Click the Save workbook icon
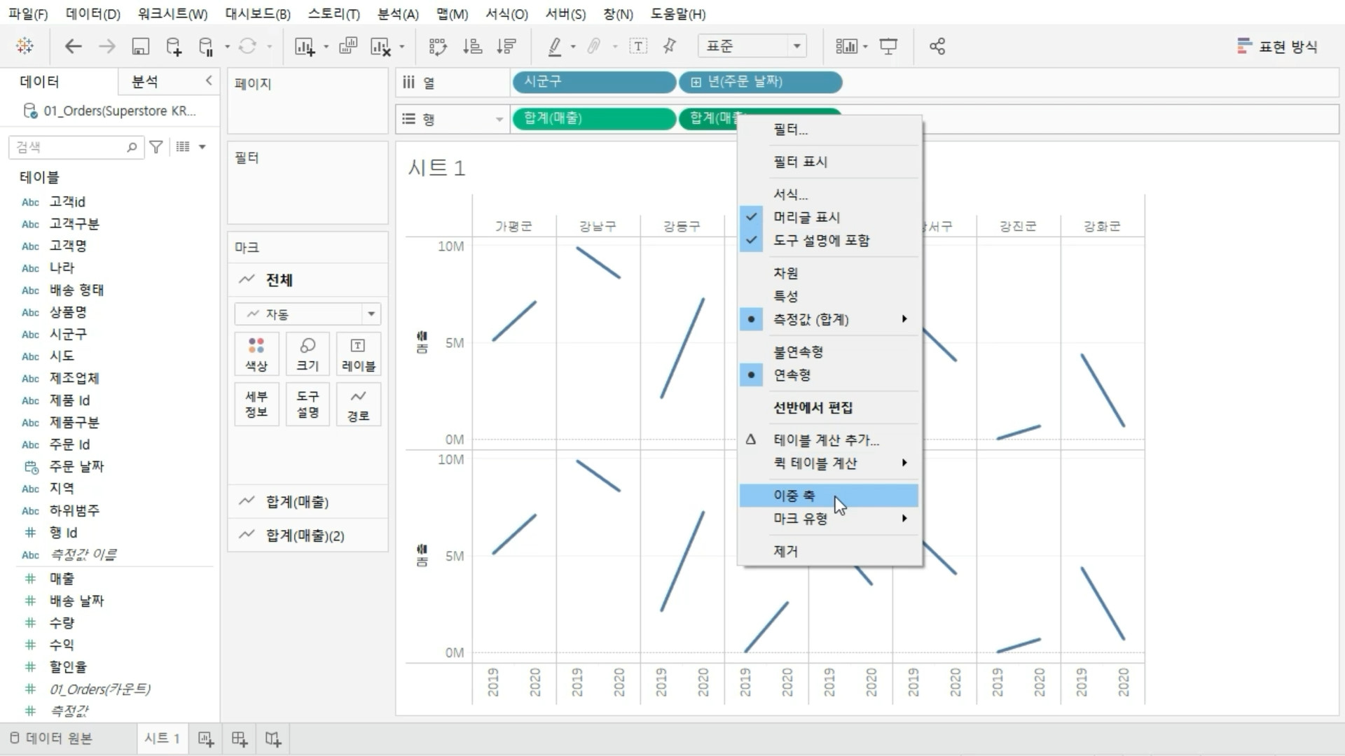This screenshot has width=1345, height=756. (x=141, y=47)
